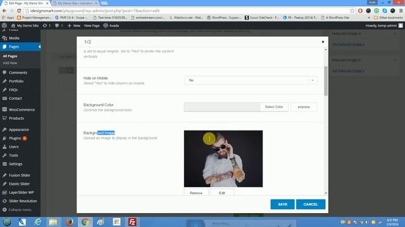Open the Hide on Mobile dropdown
Viewport: 405px width, 227px height.
(x=251, y=80)
